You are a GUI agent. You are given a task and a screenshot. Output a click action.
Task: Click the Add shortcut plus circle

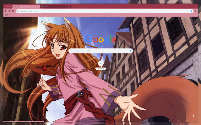click(x=101, y=63)
